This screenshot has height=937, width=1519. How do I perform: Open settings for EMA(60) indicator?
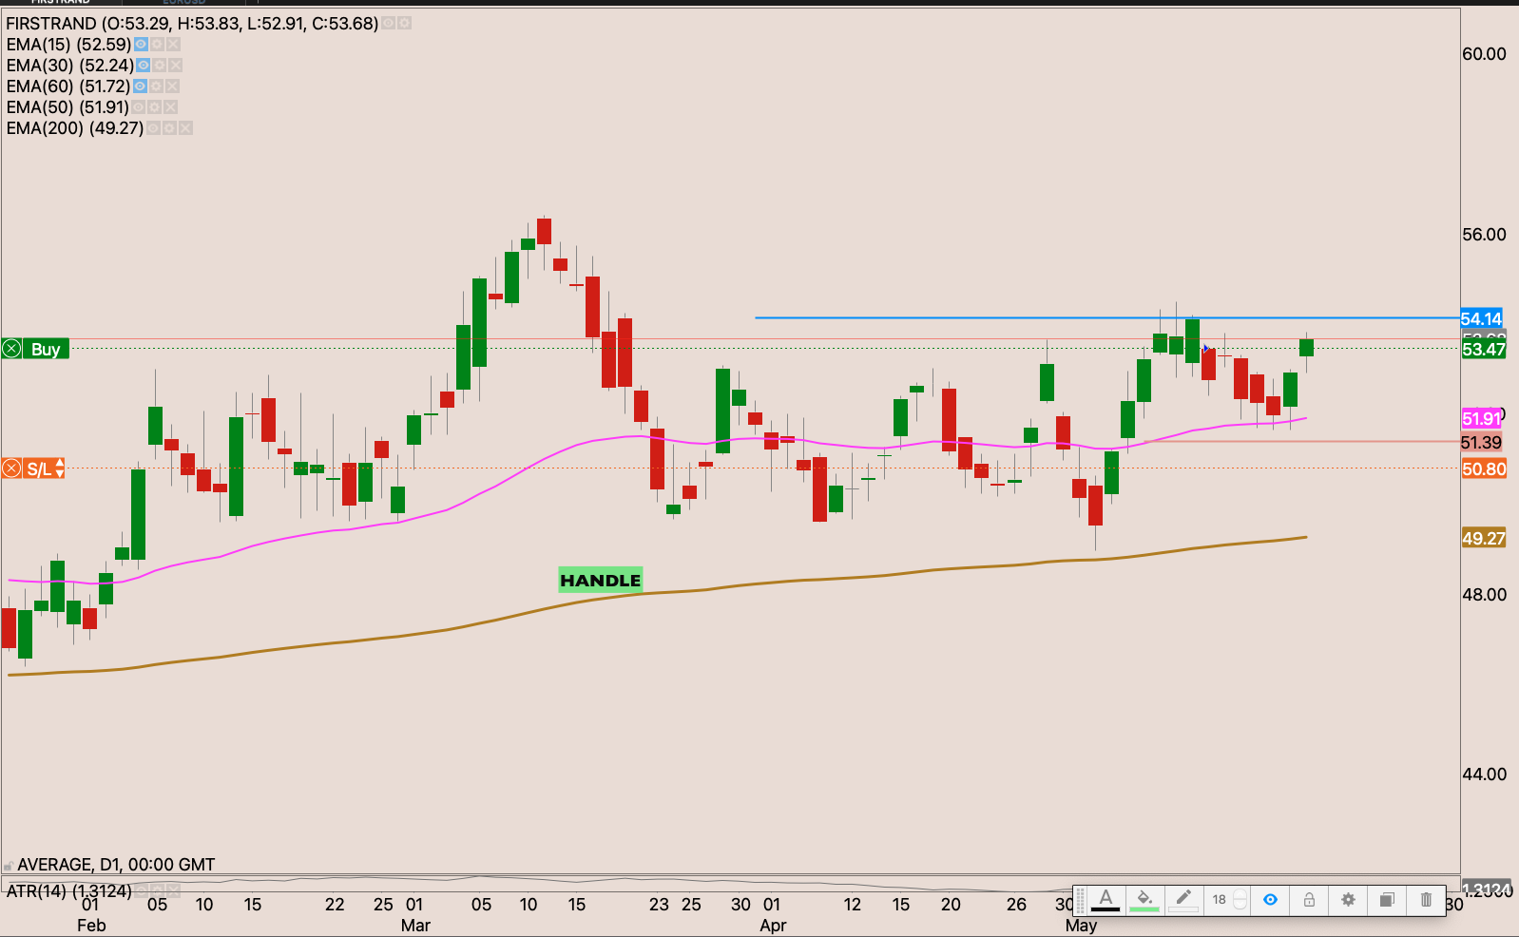[156, 86]
